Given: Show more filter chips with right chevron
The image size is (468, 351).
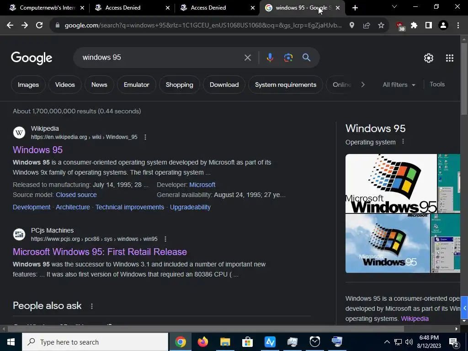Looking at the screenshot, I should click(363, 85).
